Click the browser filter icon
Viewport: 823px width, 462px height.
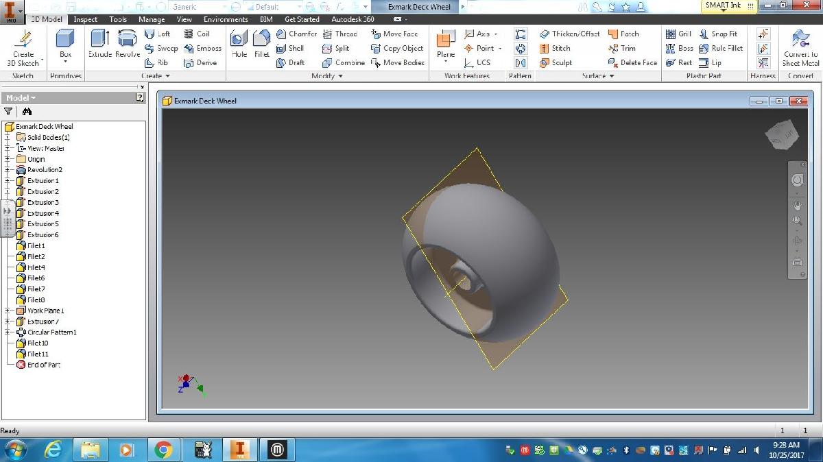click(x=9, y=111)
